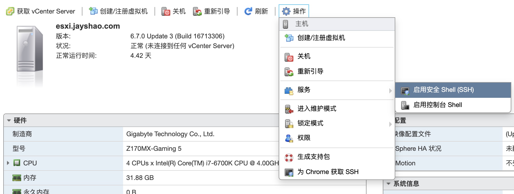This screenshot has height=194, width=514.
Task: Enable secure Shell (SSH) option
Action: coord(443,90)
